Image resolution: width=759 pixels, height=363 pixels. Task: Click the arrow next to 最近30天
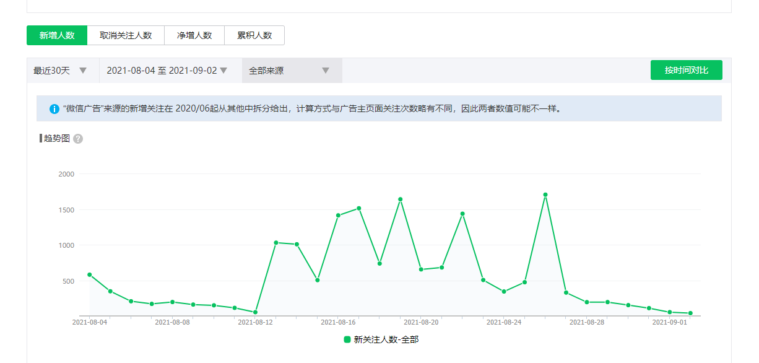point(83,71)
